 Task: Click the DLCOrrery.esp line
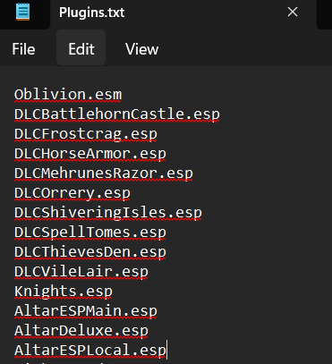[x=72, y=193]
